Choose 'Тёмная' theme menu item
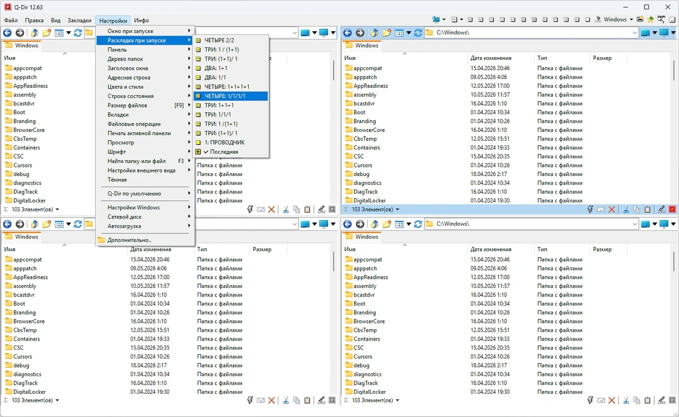 tap(145, 180)
